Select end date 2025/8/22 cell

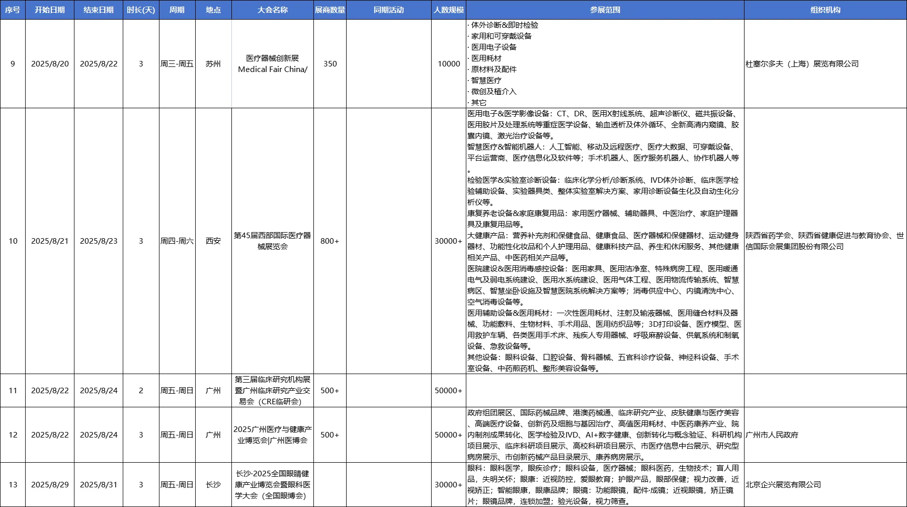(x=99, y=64)
